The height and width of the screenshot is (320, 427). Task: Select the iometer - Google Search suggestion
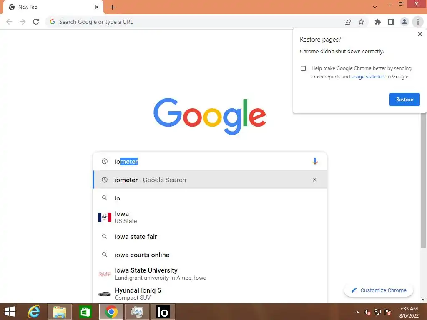pyautogui.click(x=210, y=180)
